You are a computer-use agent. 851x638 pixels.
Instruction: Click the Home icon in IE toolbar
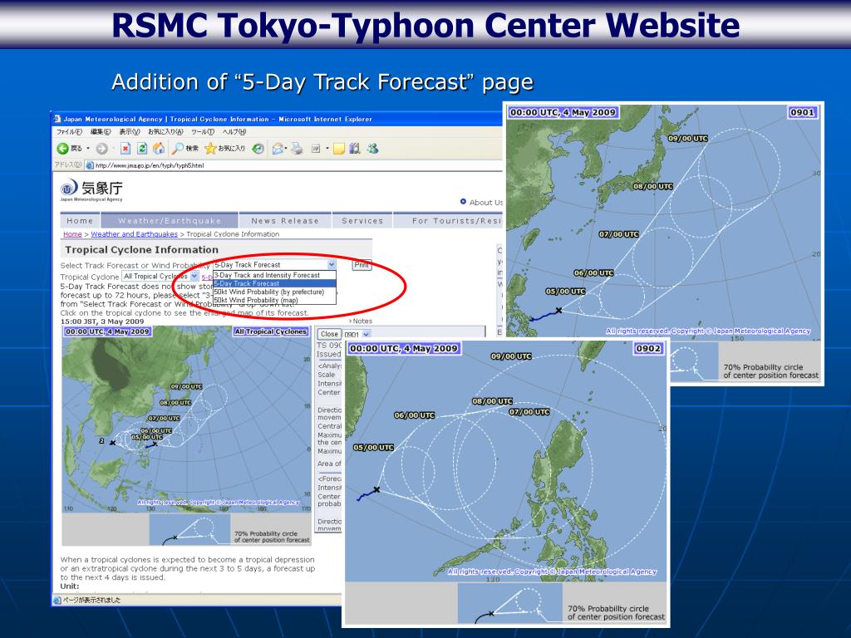pos(159,148)
